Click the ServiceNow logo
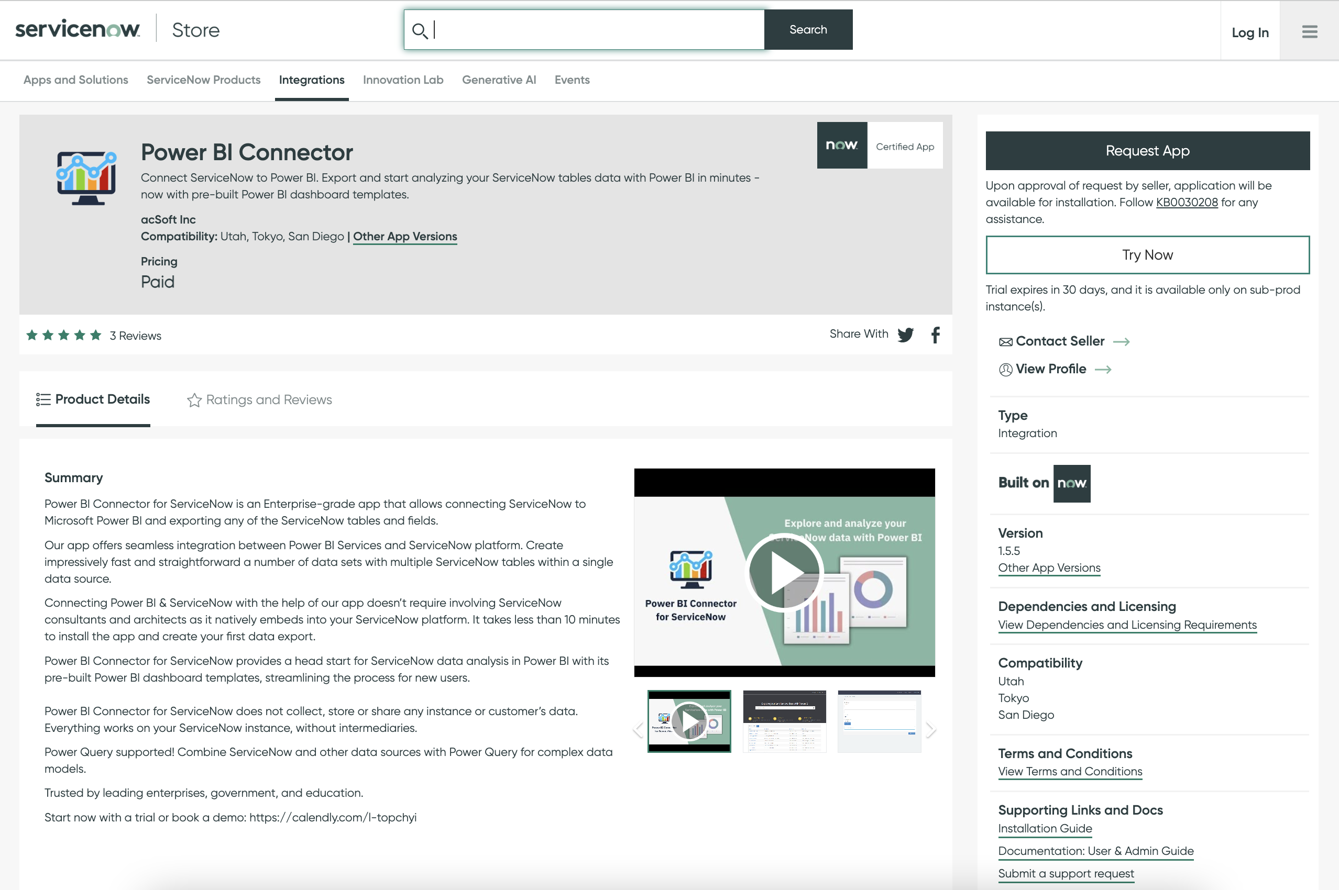 (x=77, y=29)
